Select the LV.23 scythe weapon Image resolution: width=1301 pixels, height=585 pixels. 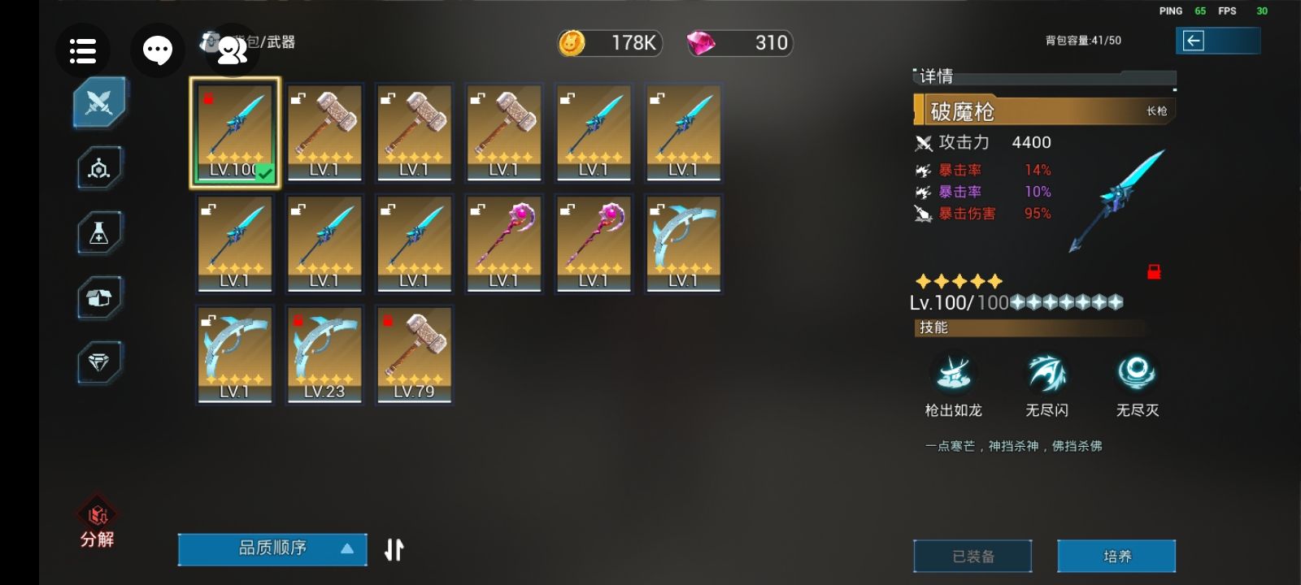(324, 354)
